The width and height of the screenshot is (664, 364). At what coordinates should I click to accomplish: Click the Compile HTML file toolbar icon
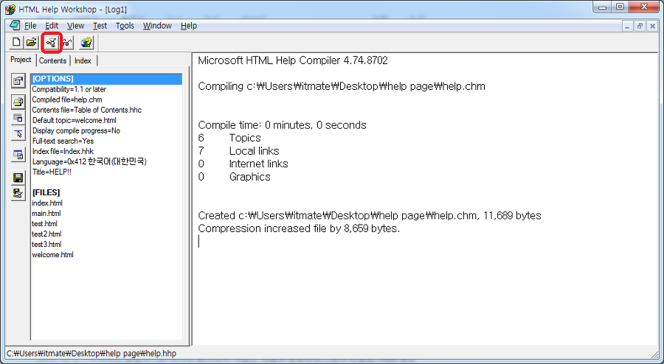(52, 42)
